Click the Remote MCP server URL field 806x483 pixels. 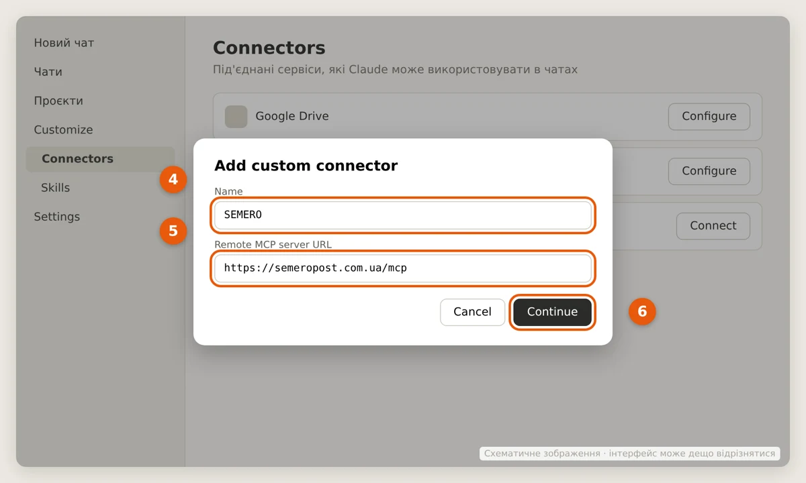coord(403,268)
